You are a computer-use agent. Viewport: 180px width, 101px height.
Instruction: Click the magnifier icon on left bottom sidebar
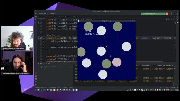coord(36,73)
